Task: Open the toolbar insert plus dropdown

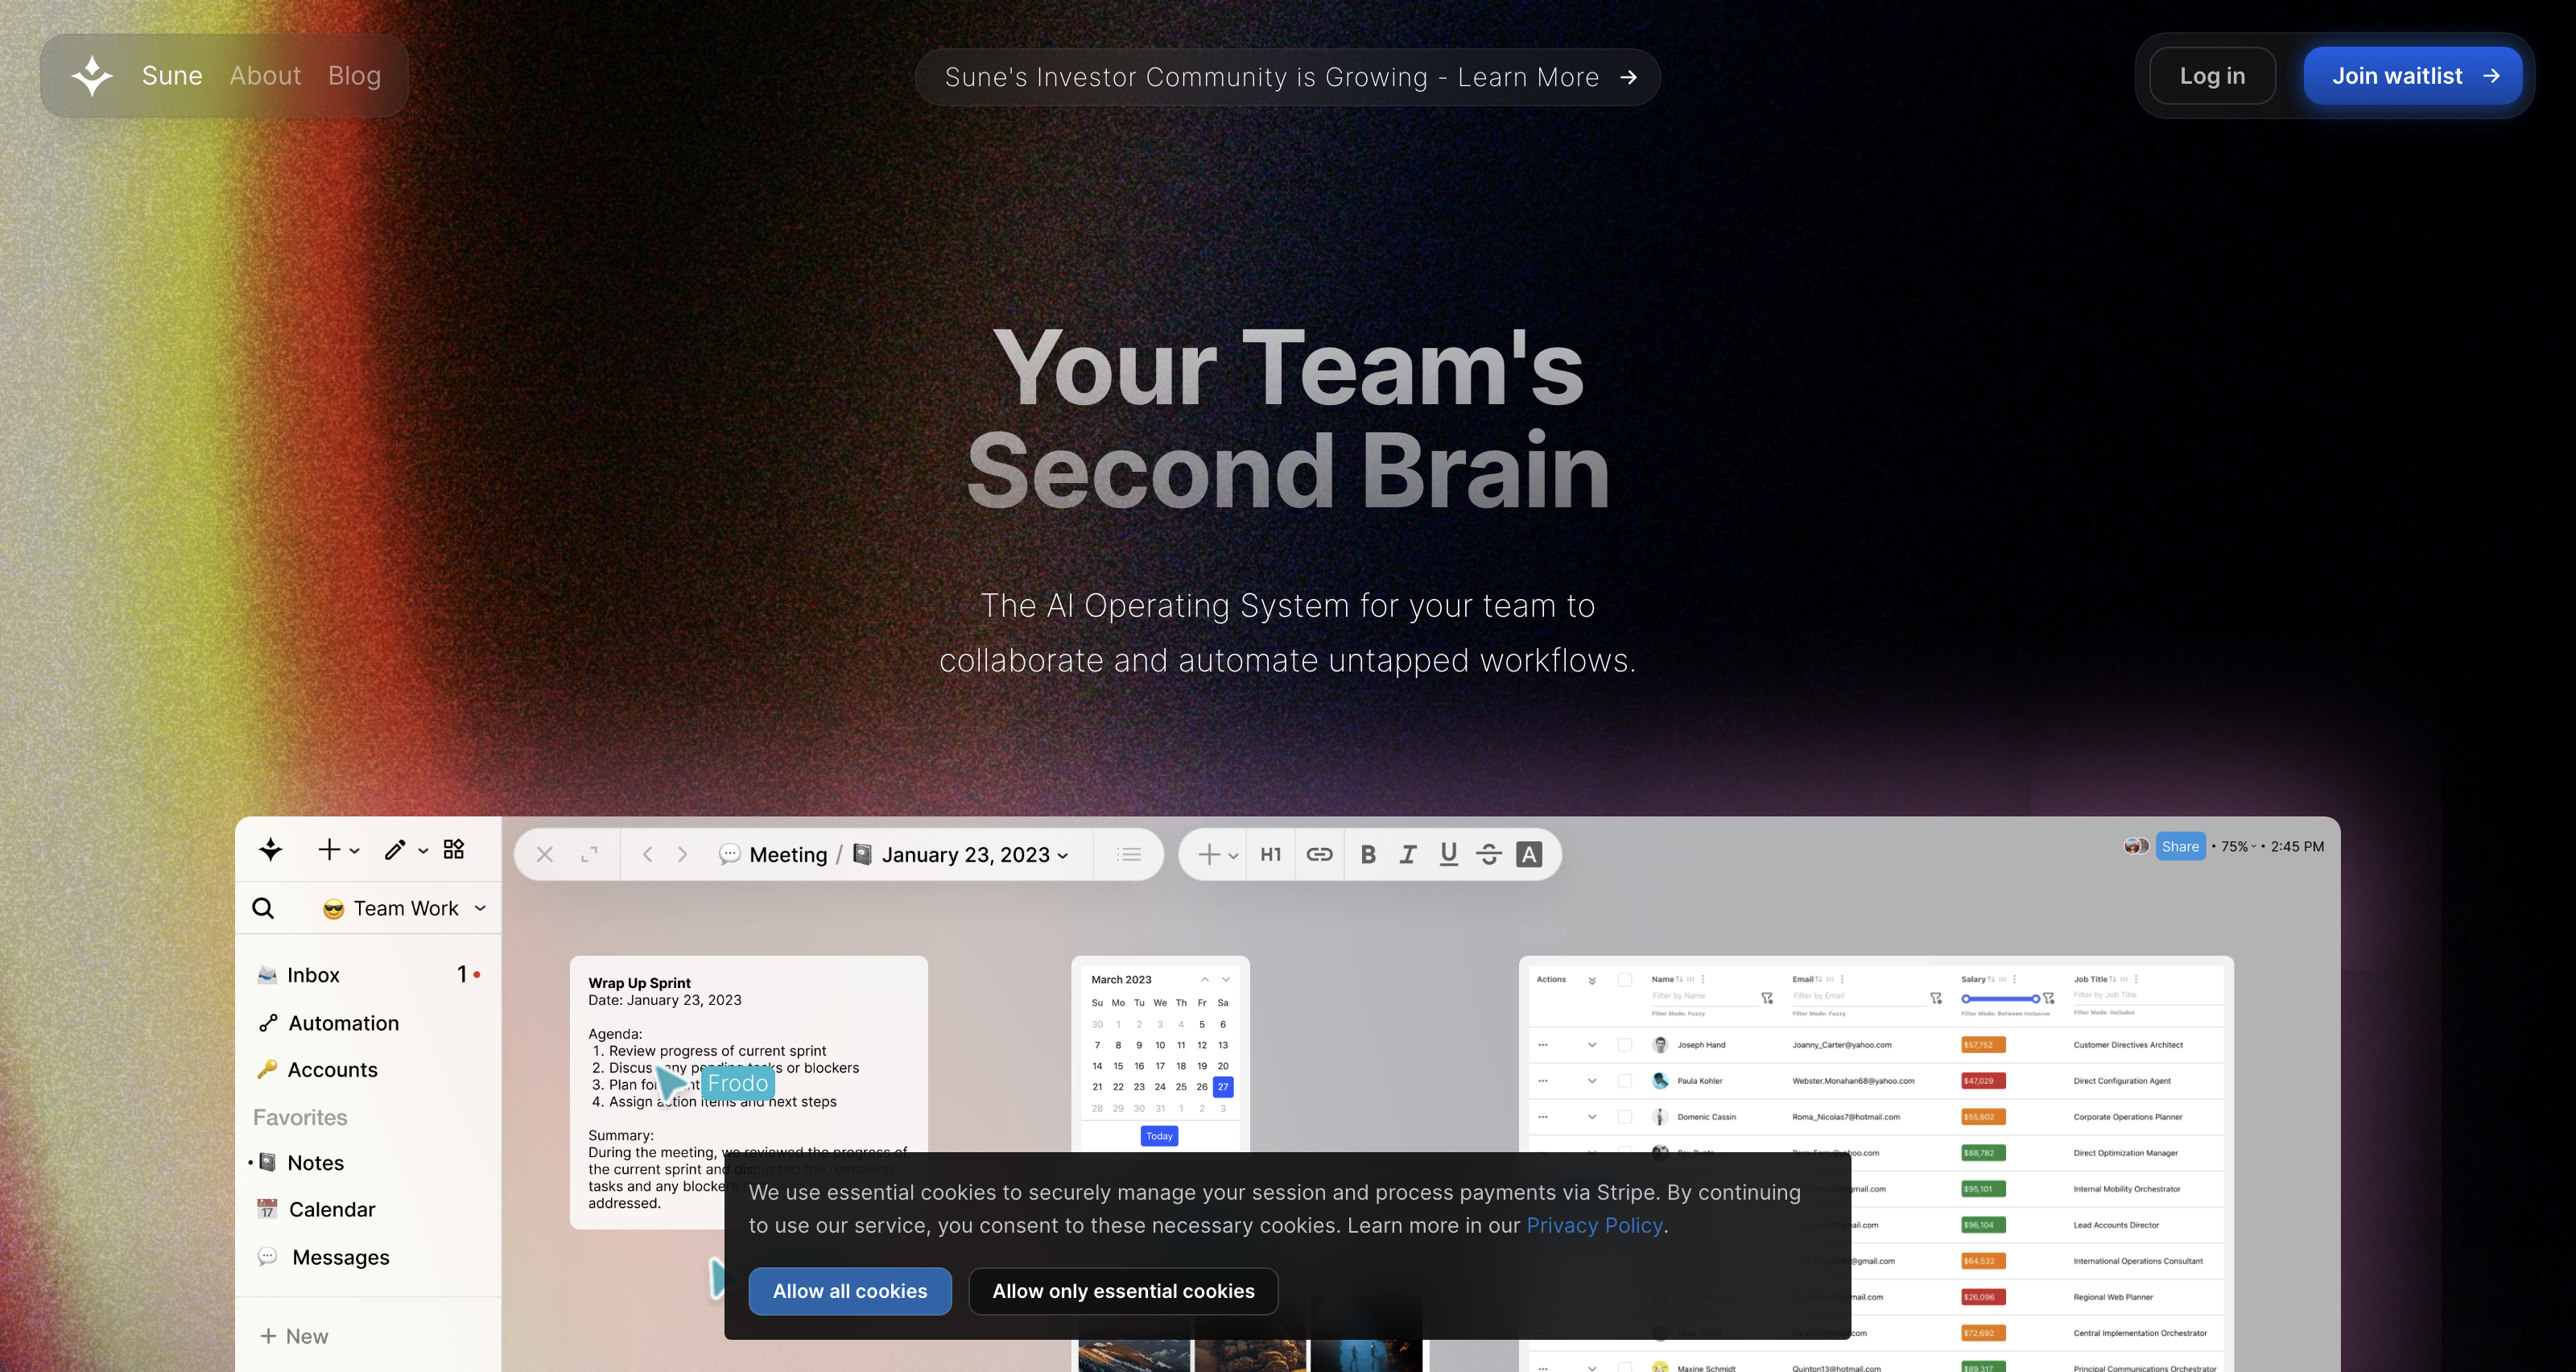Action: tap(1217, 855)
